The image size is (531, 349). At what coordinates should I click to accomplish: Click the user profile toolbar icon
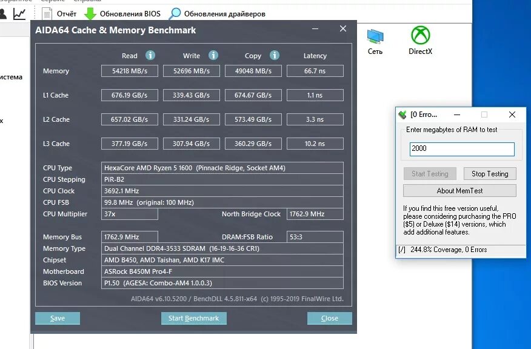click(x=2, y=14)
